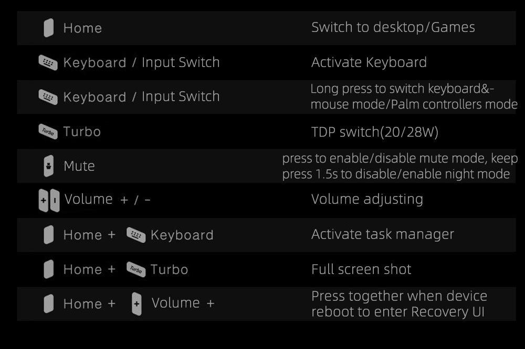Click the Volume plus icon in Recovery UI row
525x349 pixels.
point(136,303)
